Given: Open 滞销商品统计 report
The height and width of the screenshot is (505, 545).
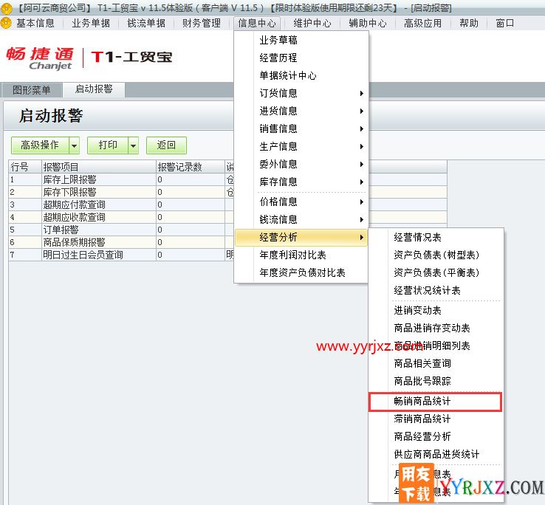Looking at the screenshot, I should pyautogui.click(x=422, y=419).
